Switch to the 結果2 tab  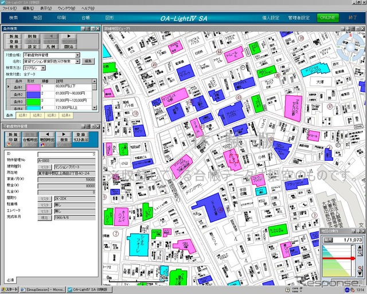tap(37, 115)
